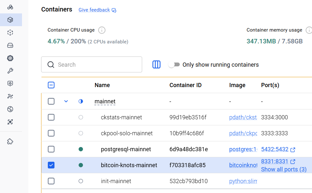Click the external-link icon next to 5432:5432
The image size is (312, 193).
coord(293,150)
